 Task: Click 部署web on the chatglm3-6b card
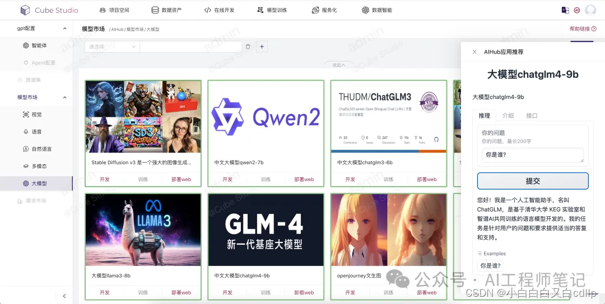click(427, 179)
